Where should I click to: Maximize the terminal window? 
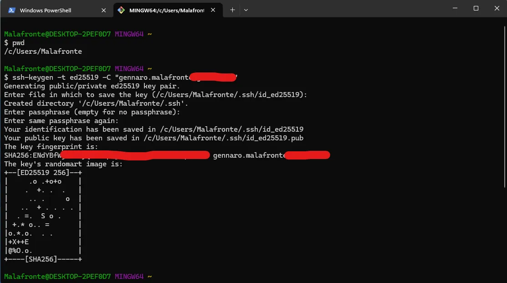(476, 8)
